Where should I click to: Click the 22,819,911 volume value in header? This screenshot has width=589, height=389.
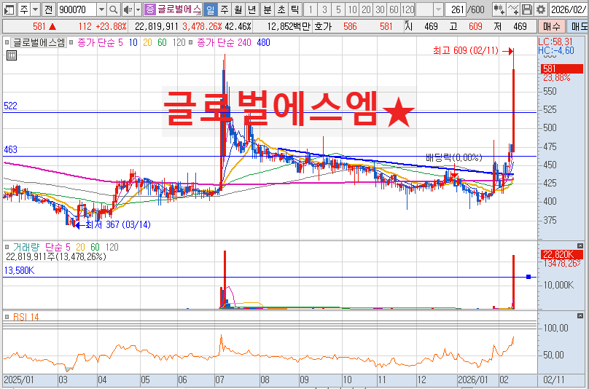(x=156, y=27)
